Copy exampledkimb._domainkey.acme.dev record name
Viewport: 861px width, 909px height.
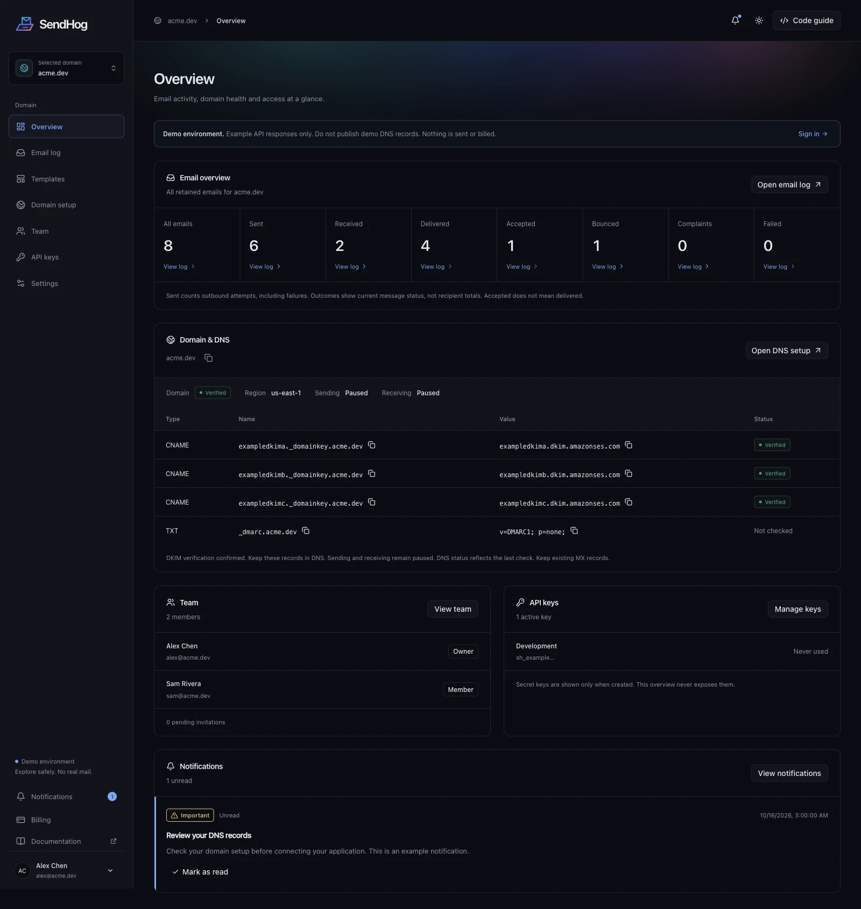pyautogui.click(x=372, y=474)
